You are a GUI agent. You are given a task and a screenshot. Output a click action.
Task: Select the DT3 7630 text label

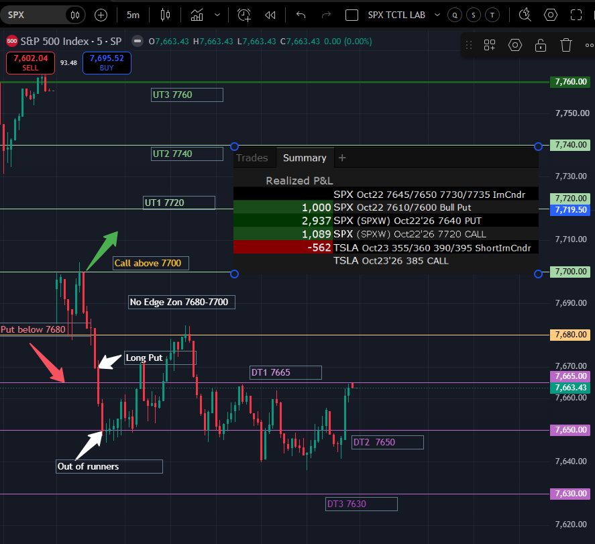click(362, 504)
